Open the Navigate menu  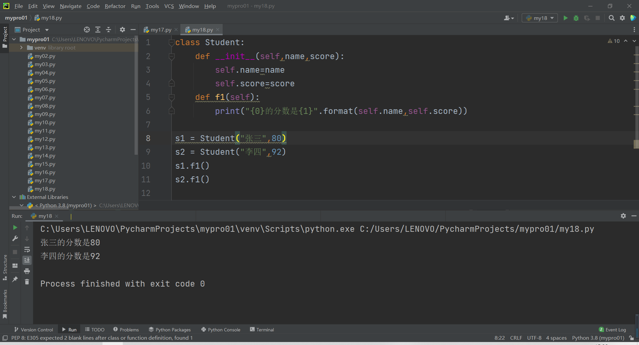71,6
